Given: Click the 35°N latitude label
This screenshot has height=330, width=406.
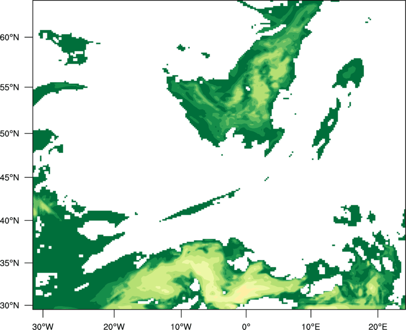Looking at the screenshot, I should [10, 263].
